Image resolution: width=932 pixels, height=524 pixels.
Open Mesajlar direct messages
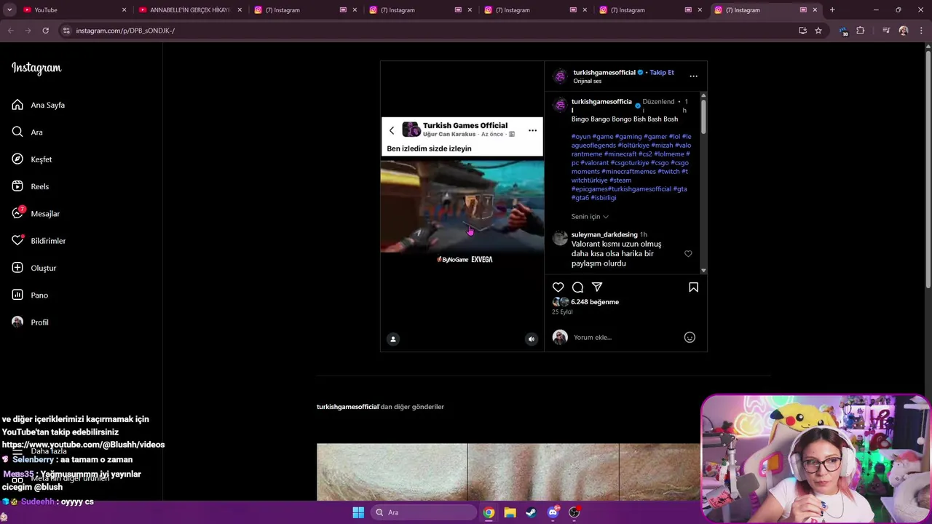point(36,213)
